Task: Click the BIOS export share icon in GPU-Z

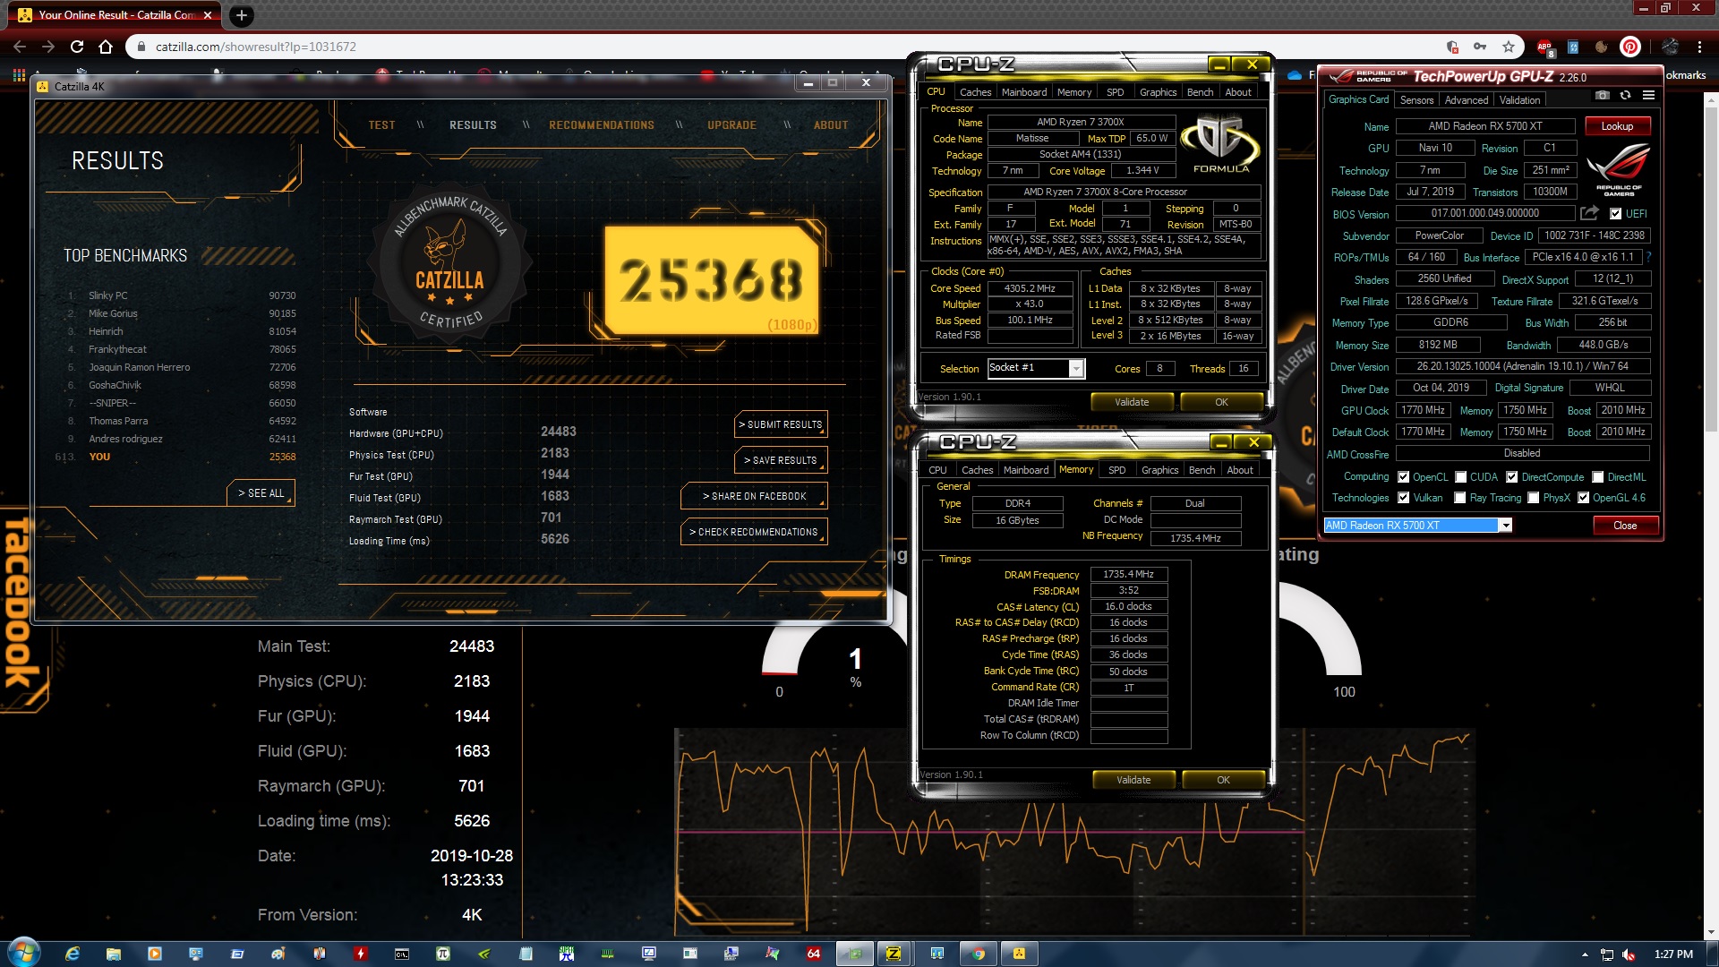Action: click(1589, 213)
